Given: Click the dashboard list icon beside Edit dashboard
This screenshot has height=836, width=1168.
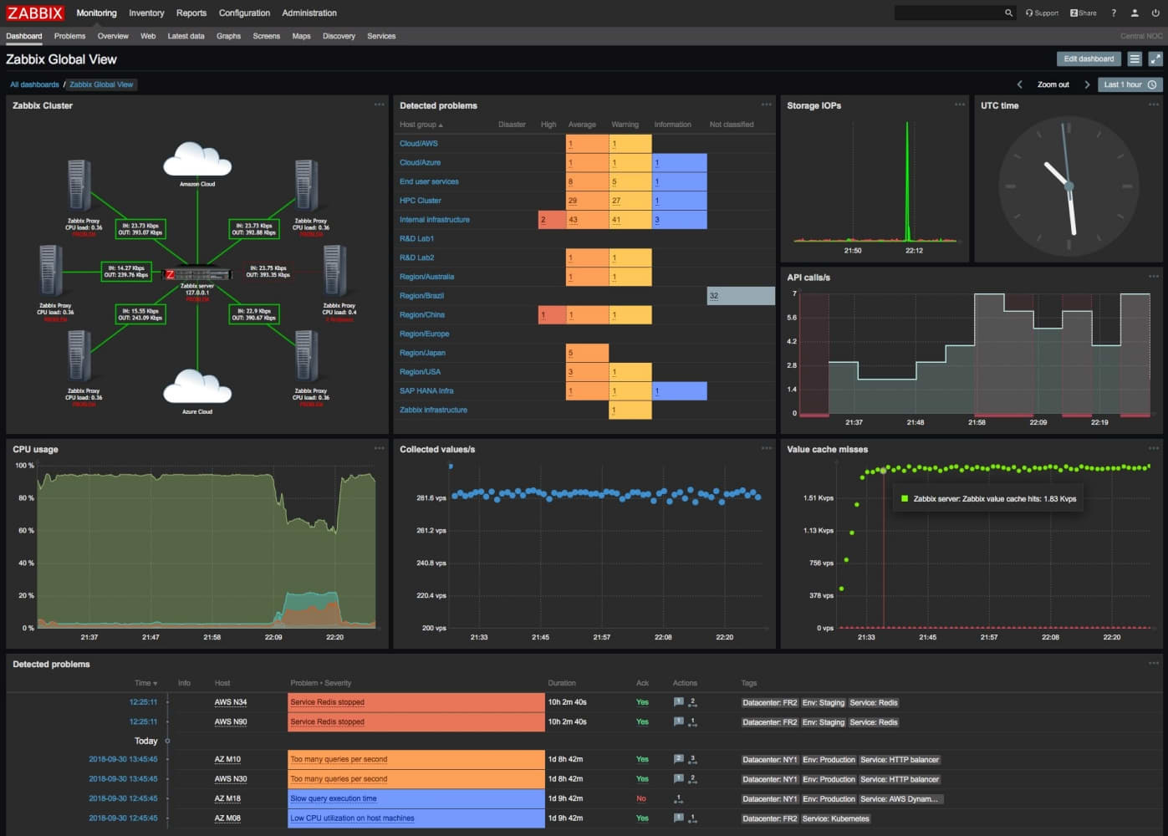Looking at the screenshot, I should (1135, 59).
